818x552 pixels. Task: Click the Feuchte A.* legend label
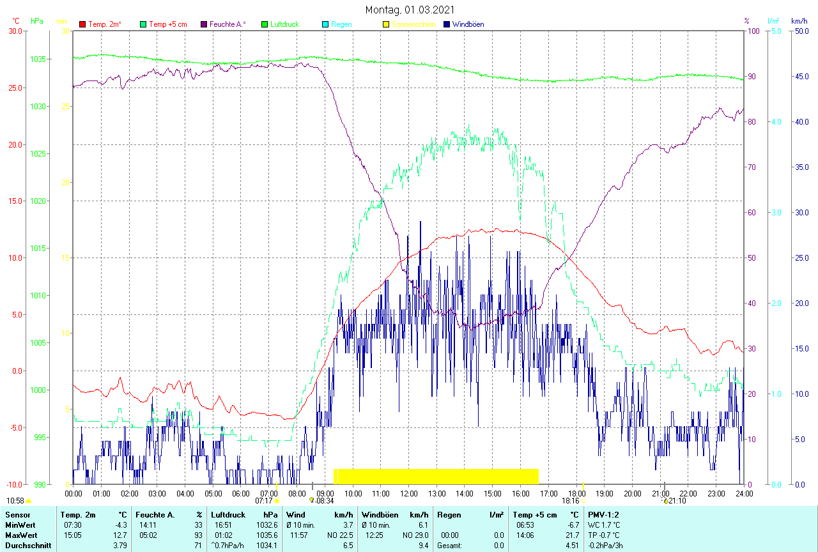228,24
